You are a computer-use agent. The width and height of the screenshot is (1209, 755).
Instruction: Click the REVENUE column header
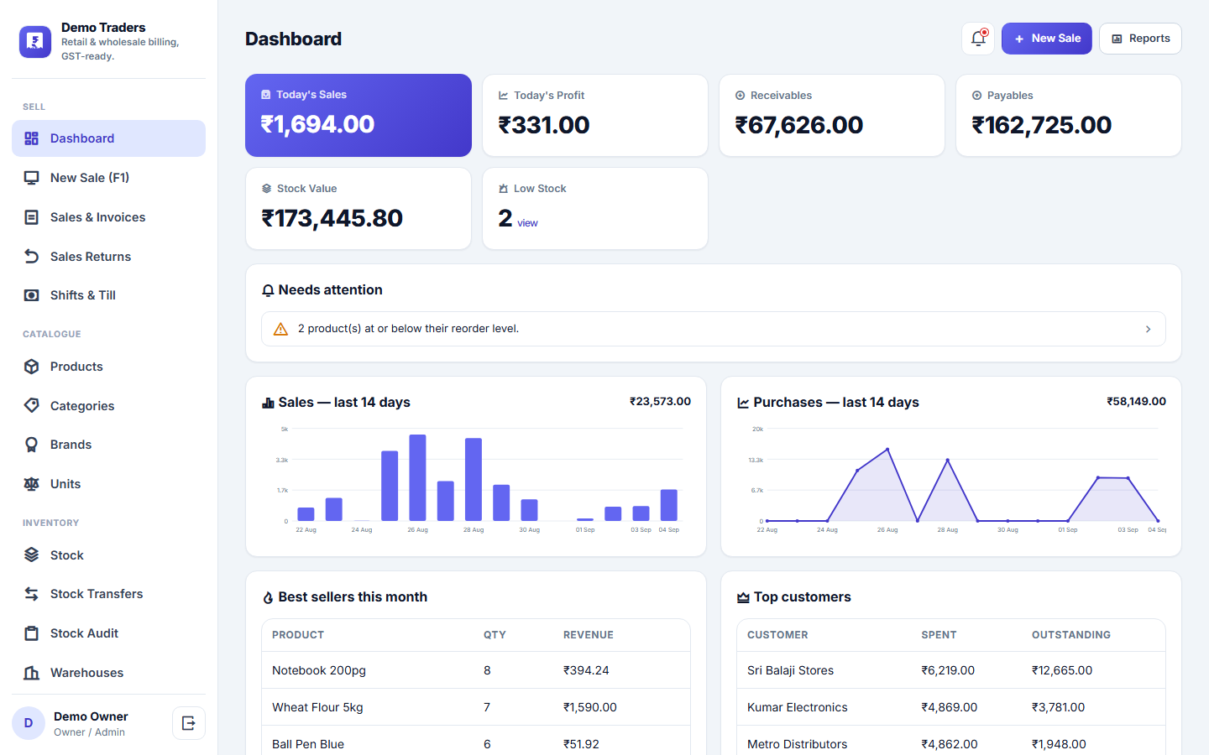point(589,635)
